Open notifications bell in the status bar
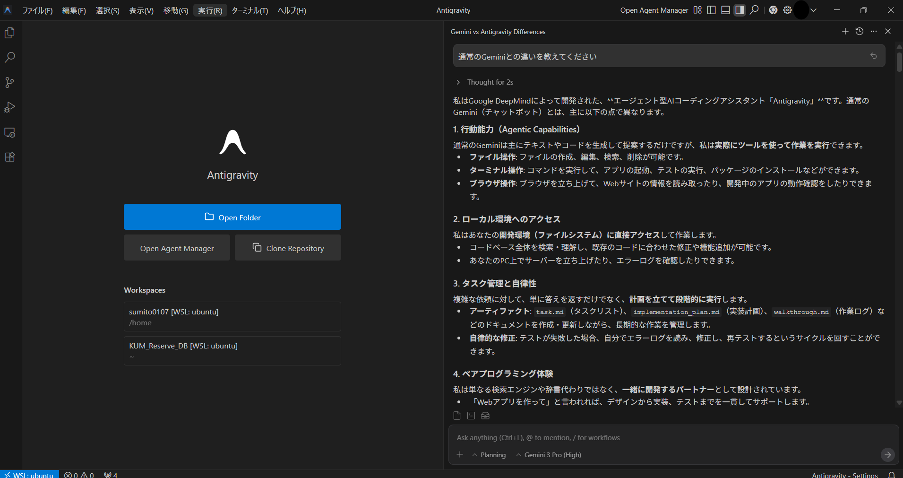This screenshot has width=903, height=478. [892, 475]
